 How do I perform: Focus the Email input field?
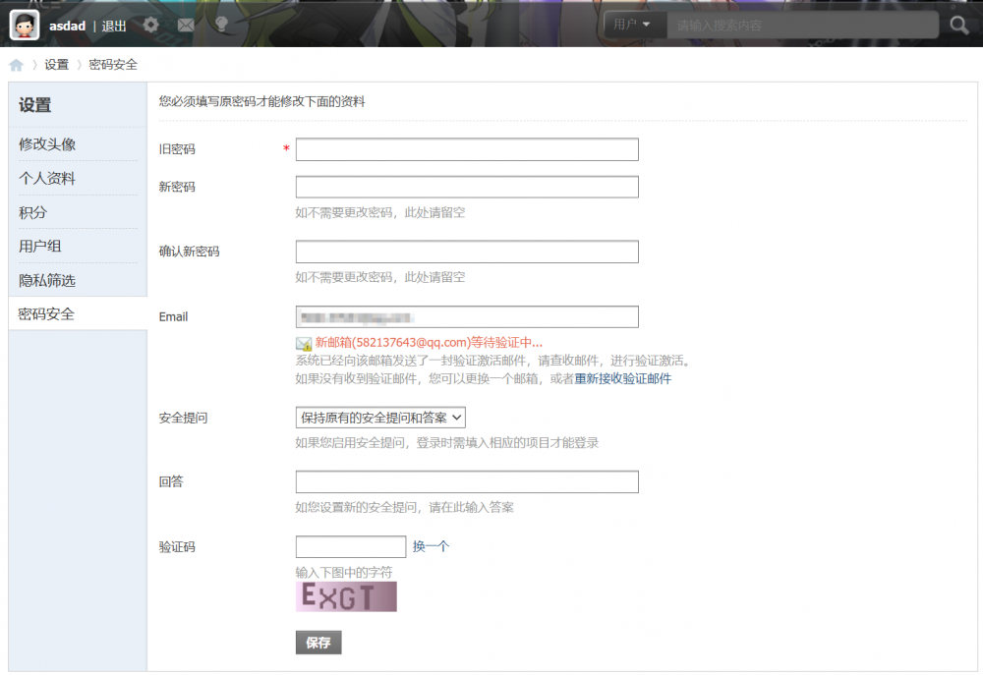[x=467, y=316]
